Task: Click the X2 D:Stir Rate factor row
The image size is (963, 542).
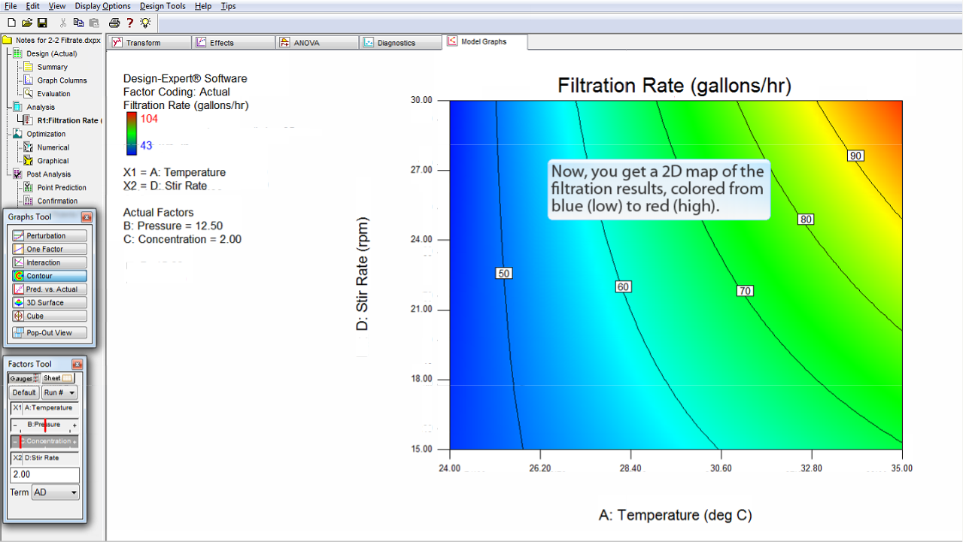Action: pos(45,458)
